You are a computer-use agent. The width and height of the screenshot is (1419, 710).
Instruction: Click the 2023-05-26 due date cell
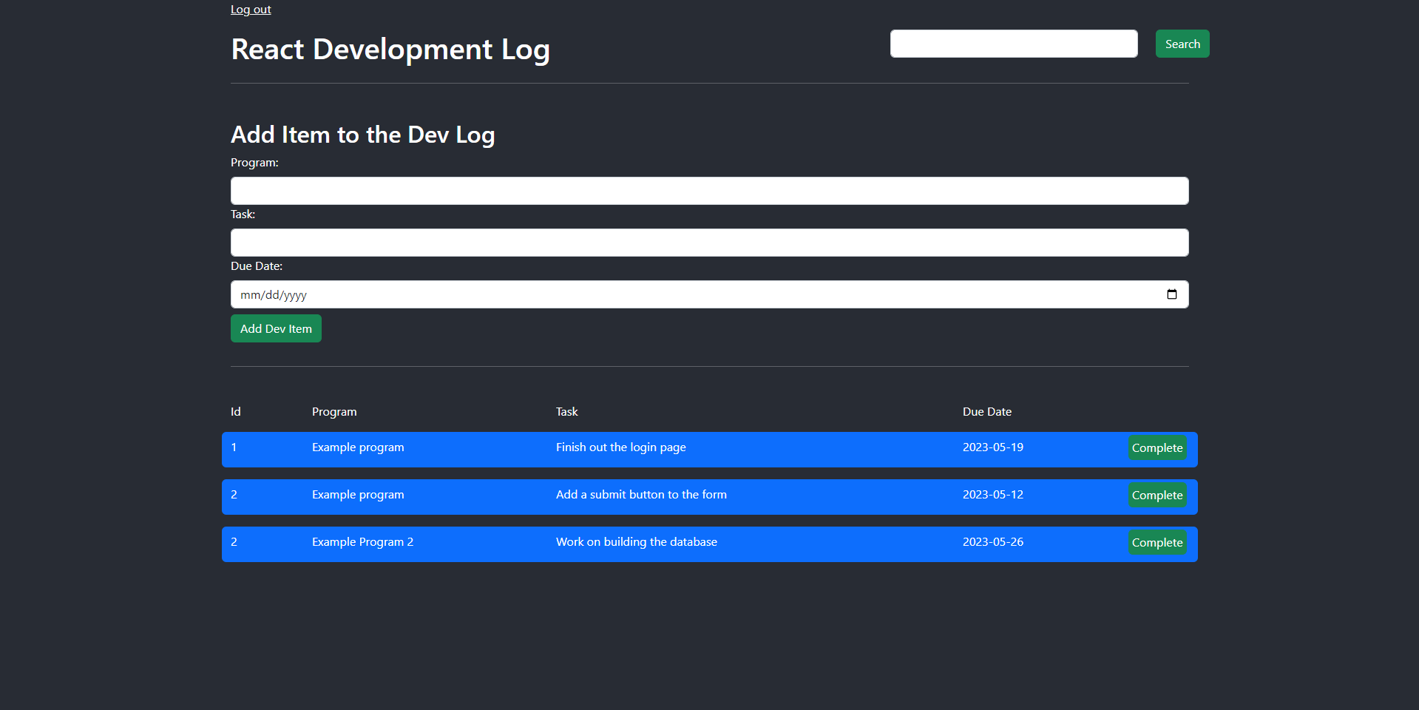(x=992, y=542)
